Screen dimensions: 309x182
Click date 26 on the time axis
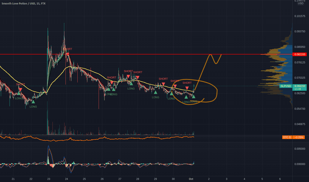click(x=102, y=179)
